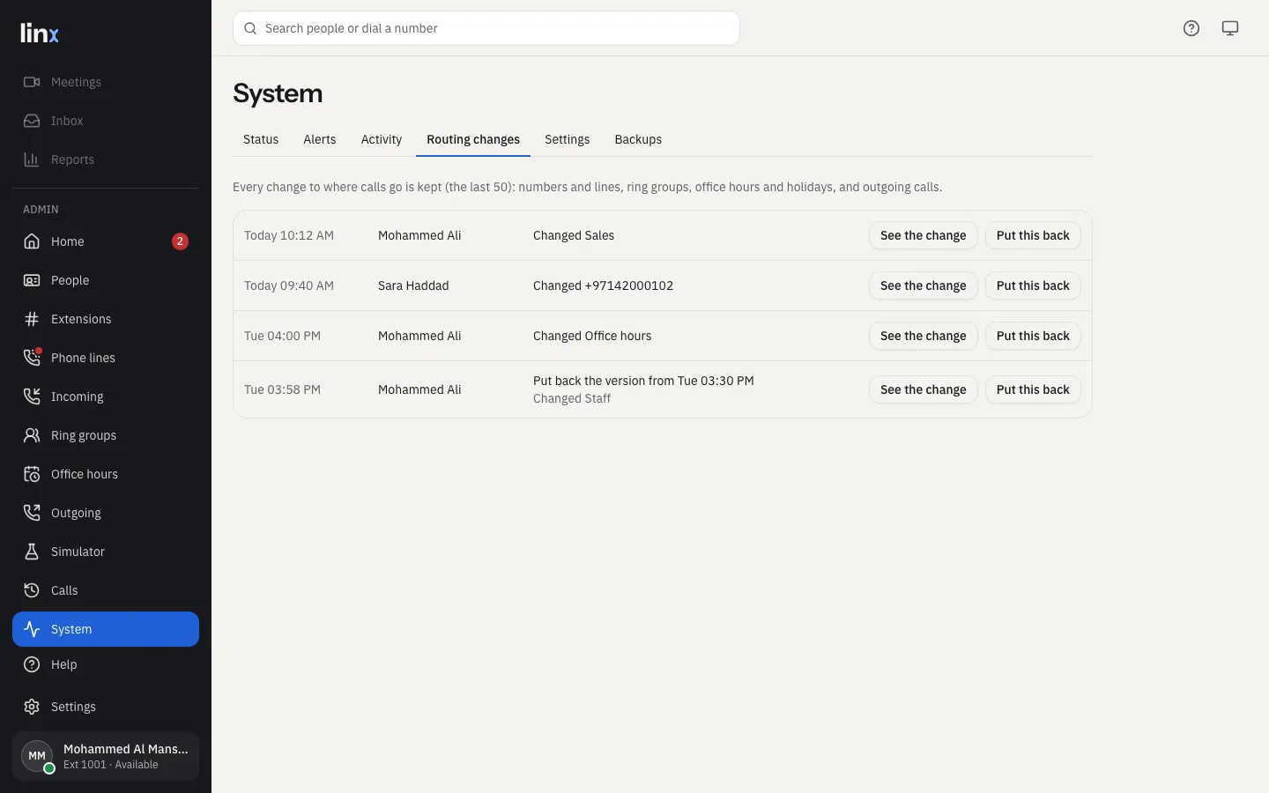Screen dimensions: 1269x793
Task: Click the Tue 04:00 PM timestamp
Action: [282, 336]
